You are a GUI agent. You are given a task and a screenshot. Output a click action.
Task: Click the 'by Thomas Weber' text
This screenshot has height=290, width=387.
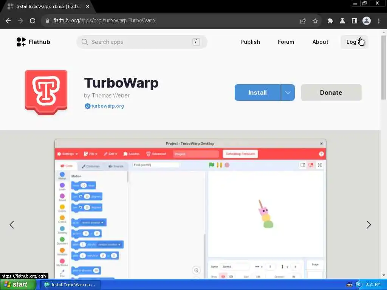point(107,96)
